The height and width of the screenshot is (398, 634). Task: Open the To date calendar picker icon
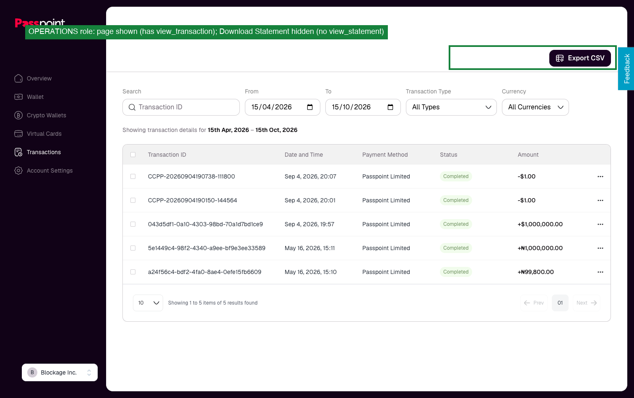390,107
